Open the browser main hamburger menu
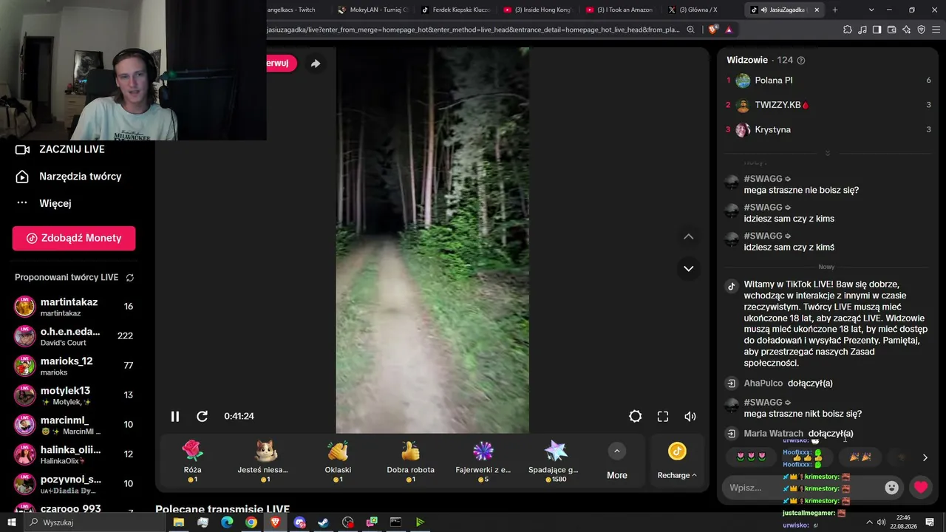Image resolution: width=946 pixels, height=532 pixels. [x=936, y=30]
